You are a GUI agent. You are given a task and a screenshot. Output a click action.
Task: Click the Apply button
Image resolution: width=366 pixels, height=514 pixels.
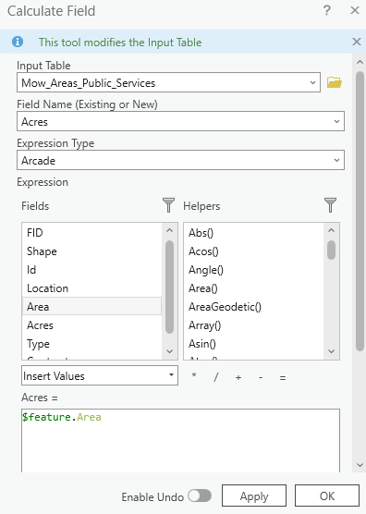tap(254, 496)
